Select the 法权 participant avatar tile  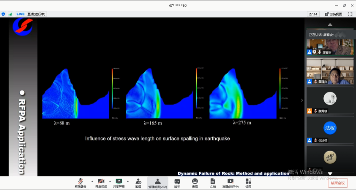tap(330, 128)
